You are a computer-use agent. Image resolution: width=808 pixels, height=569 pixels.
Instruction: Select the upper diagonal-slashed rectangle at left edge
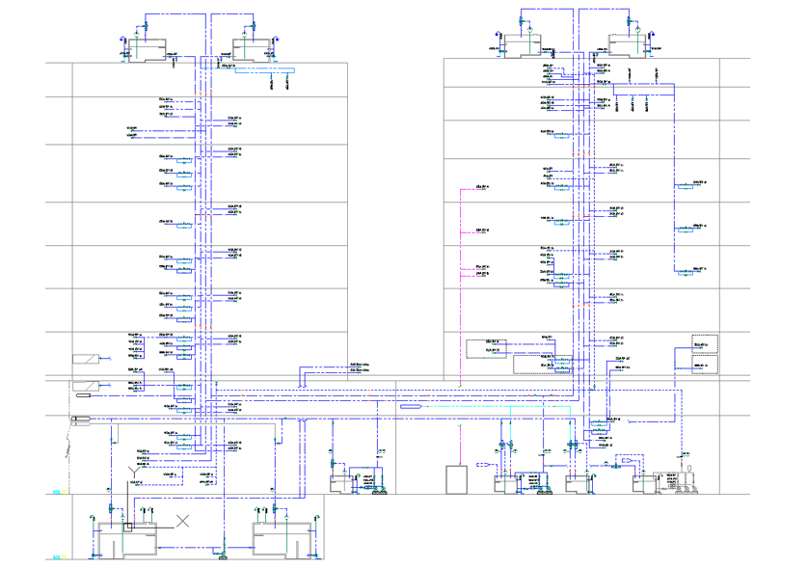point(86,359)
